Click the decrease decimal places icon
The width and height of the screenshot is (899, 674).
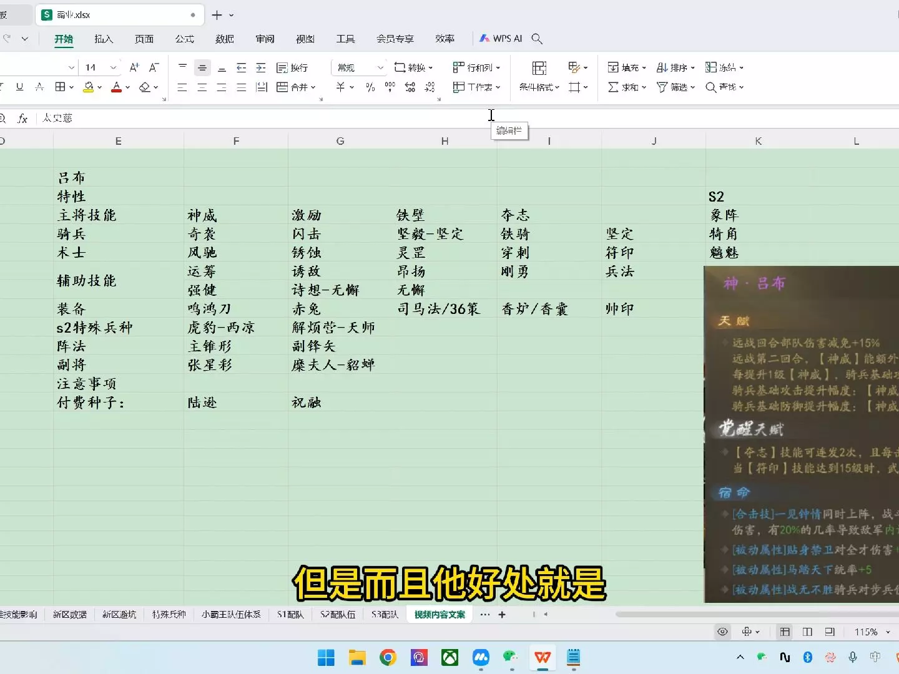[x=430, y=87]
